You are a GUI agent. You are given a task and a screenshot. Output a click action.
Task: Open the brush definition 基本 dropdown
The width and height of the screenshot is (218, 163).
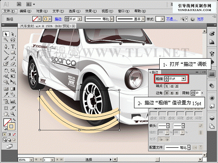click(x=143, y=19)
